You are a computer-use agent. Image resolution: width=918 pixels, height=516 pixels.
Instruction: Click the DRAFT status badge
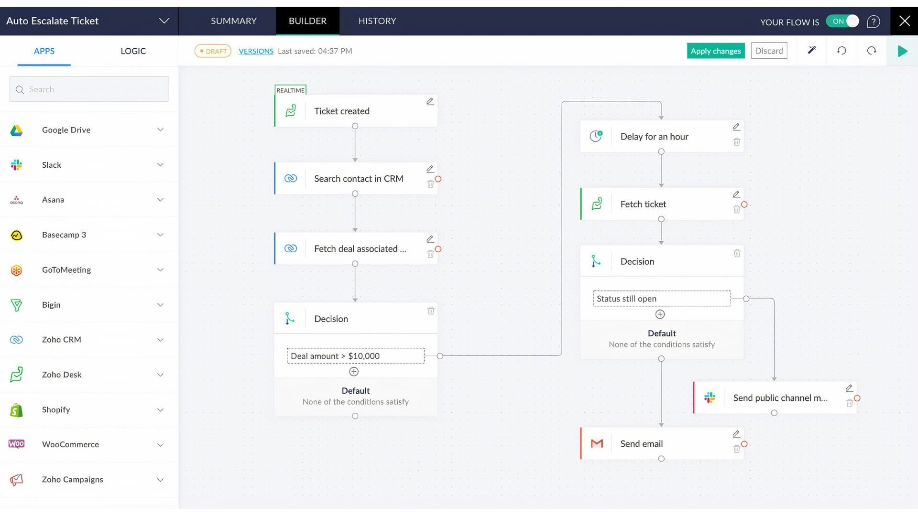click(x=213, y=51)
